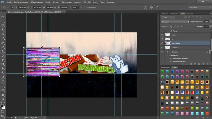The image size is (212, 119).
Task: Open the blending mode dropdown Обычные
Action: coord(175,22)
